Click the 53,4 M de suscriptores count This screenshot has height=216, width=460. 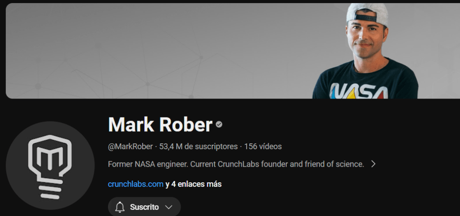198,147
